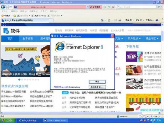The image size is (164, 123).
Task: Click the red Stop loading X icon
Action: 113,7
